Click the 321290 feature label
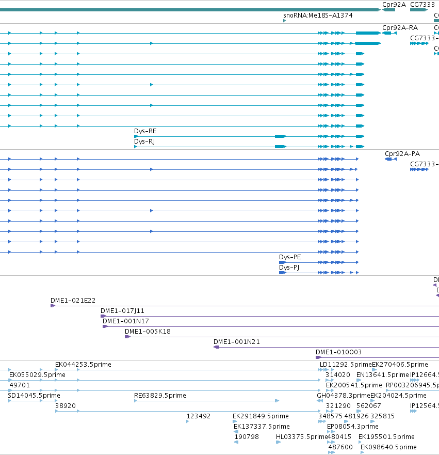Image resolution: width=439 pixels, height=455 pixels. click(338, 405)
